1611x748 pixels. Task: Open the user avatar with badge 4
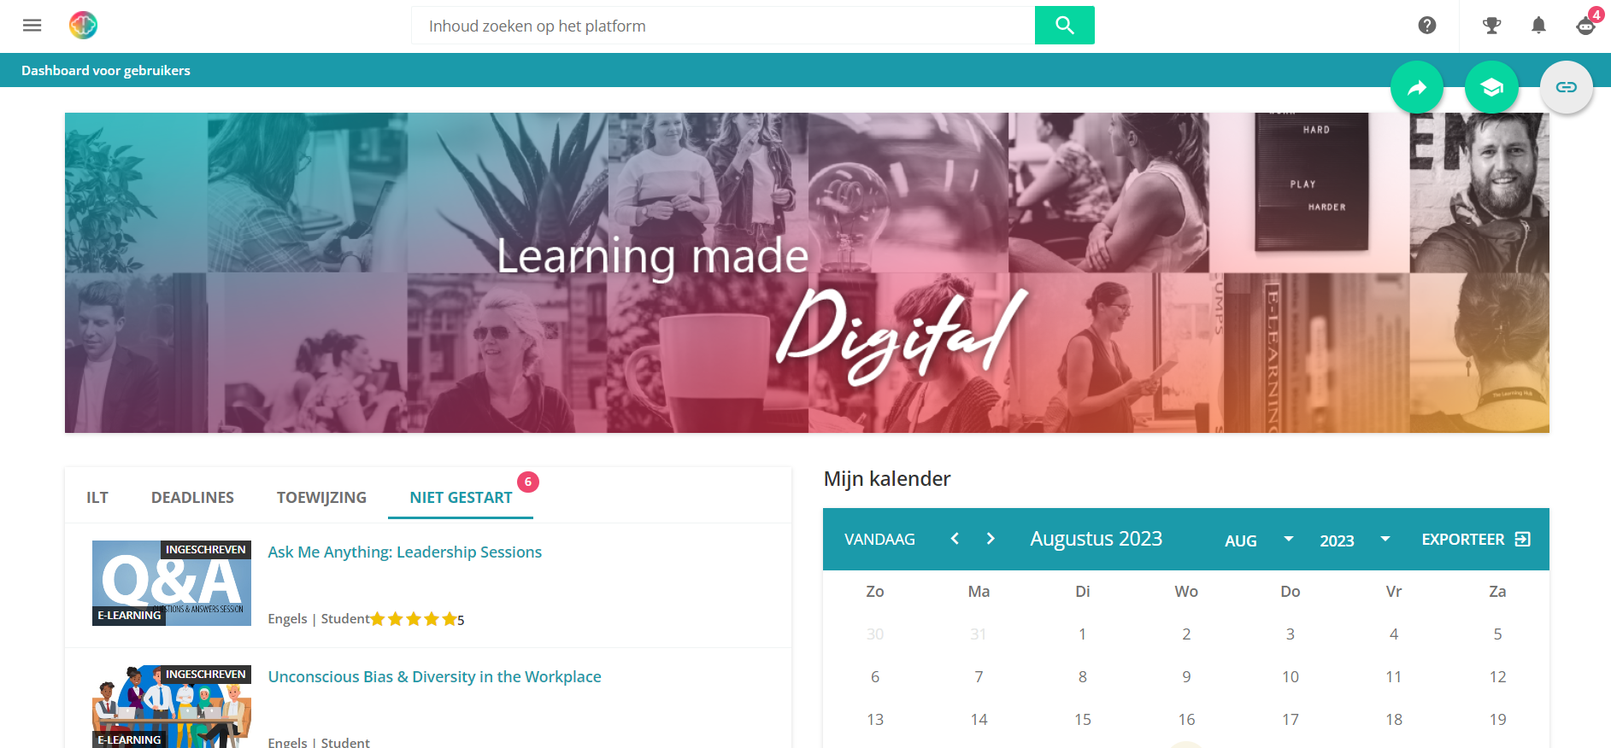(x=1586, y=26)
